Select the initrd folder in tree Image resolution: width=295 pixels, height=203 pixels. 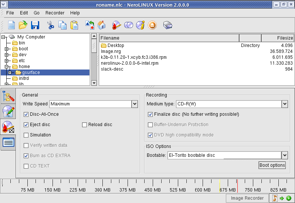pos(20,78)
